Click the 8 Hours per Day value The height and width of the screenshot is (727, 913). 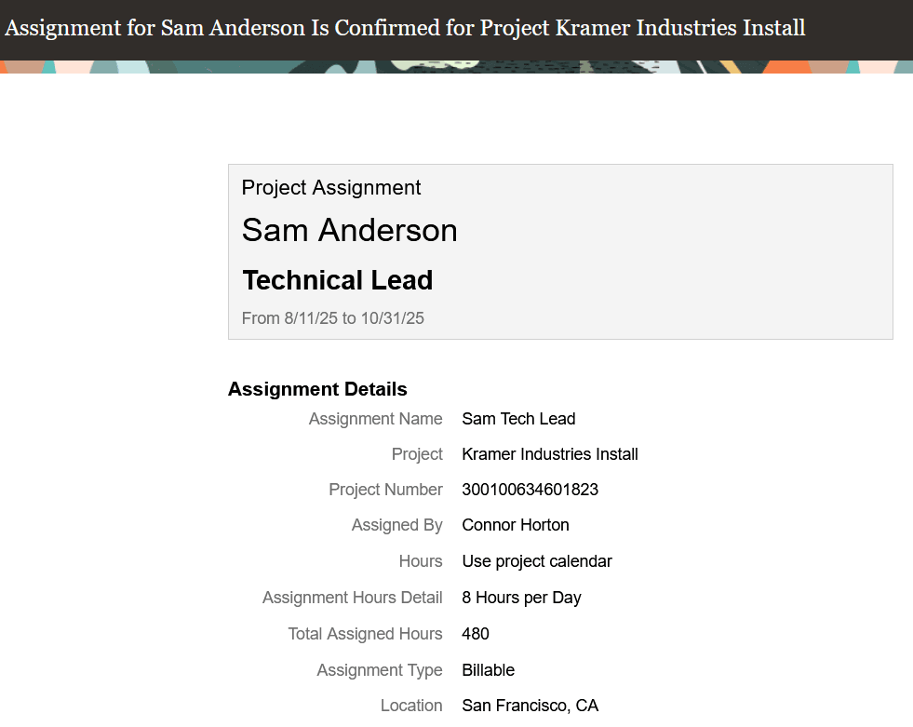(521, 598)
